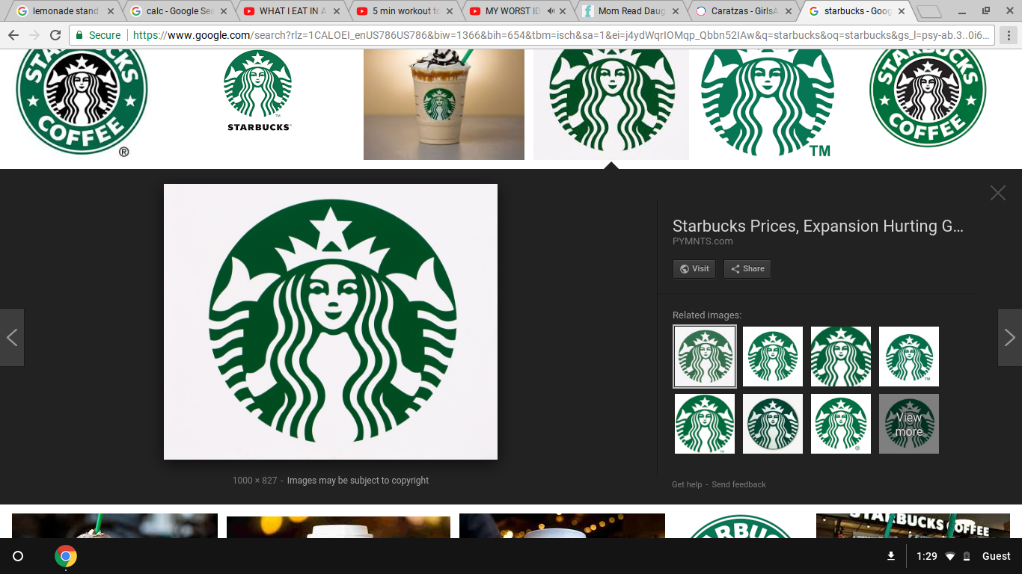The width and height of the screenshot is (1022, 574).
Task: Open the siren logo result with the TM mark
Action: 766,104
